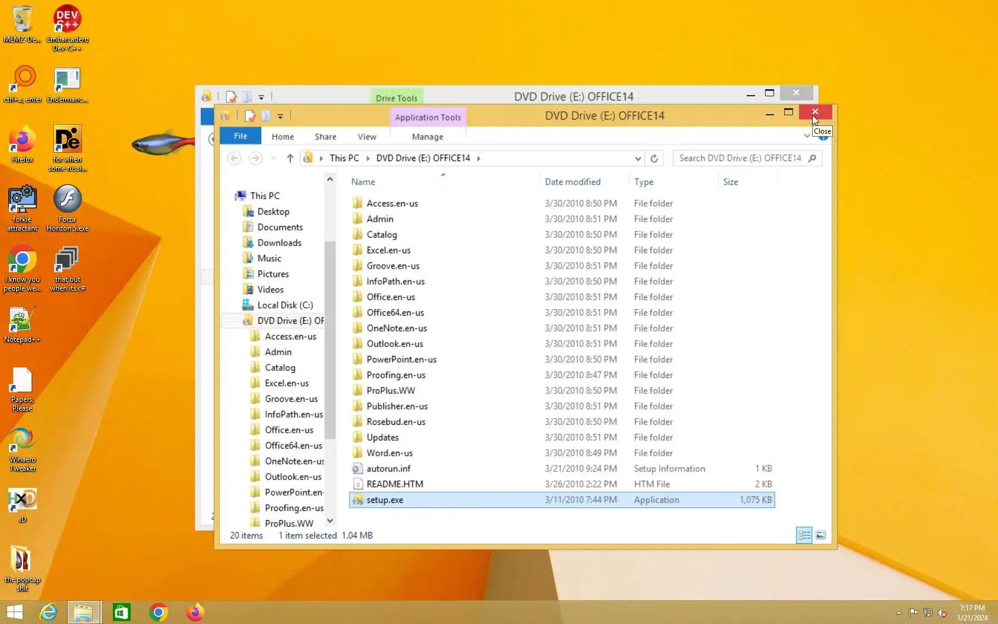Launch Internet Explorer from the taskbar
The width and height of the screenshot is (998, 624).
tap(48, 612)
